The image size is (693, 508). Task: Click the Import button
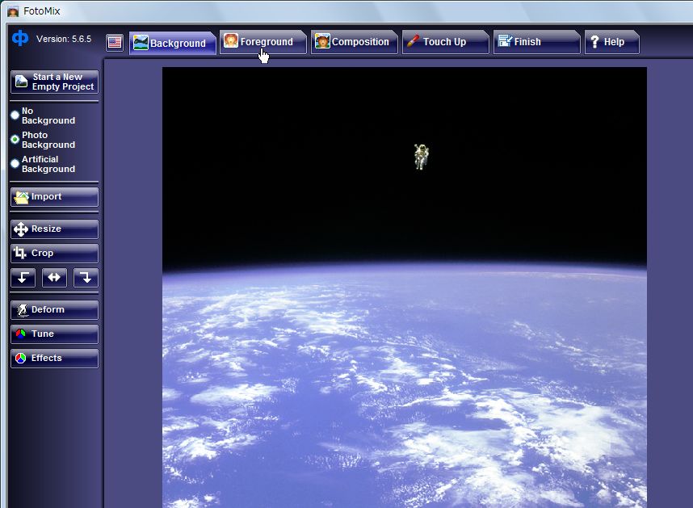[x=54, y=197]
